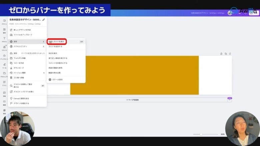Expand the アクセシビリティ submenu arrow
Image resolution: width=260 pixels, height=146 pixels.
pos(43,47)
